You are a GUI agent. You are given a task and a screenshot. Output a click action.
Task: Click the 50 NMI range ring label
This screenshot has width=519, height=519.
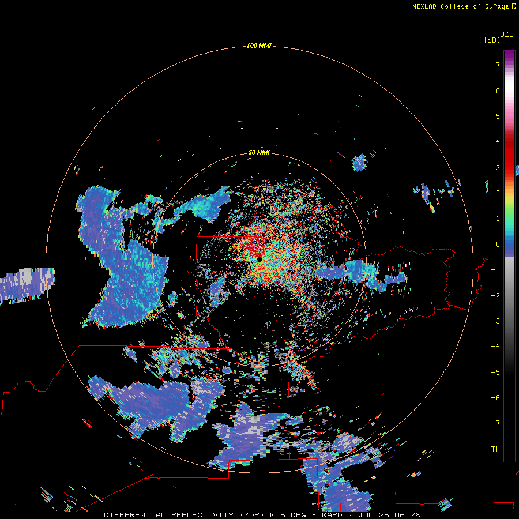point(259,152)
